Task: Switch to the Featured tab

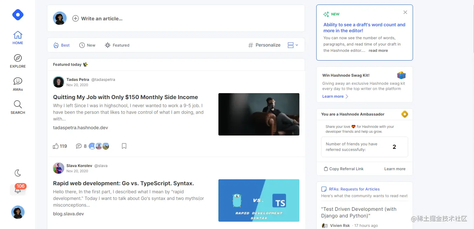Action: tap(117, 45)
